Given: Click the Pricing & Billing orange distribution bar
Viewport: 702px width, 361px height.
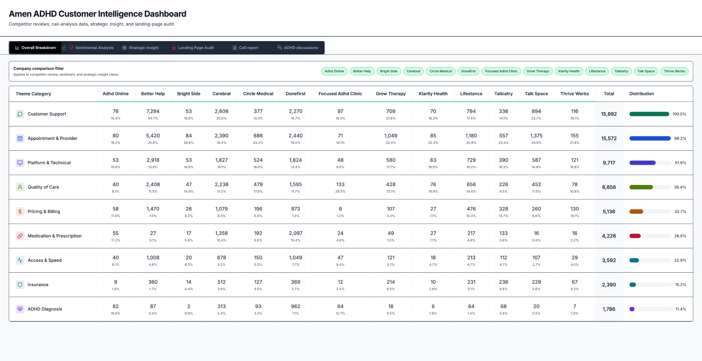Looking at the screenshot, I should (x=636, y=212).
